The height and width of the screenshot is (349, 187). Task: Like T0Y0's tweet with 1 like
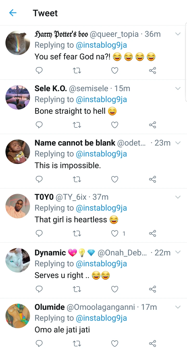click(x=115, y=234)
